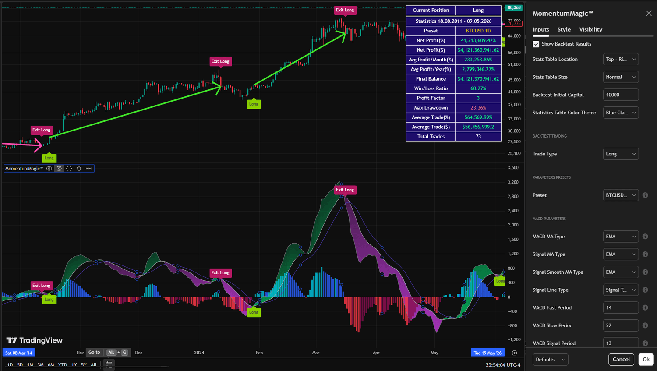Click the Average Trade($) value $56,456,999.2
This screenshot has height=371, width=657.
(478, 127)
